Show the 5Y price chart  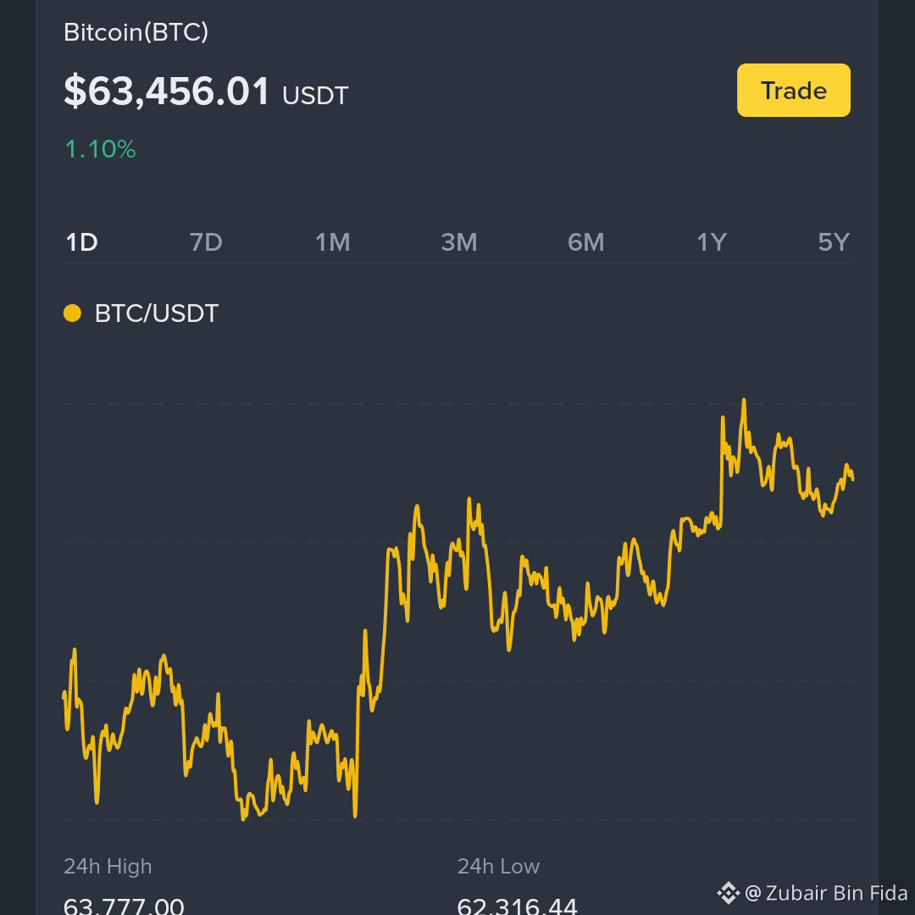834,242
